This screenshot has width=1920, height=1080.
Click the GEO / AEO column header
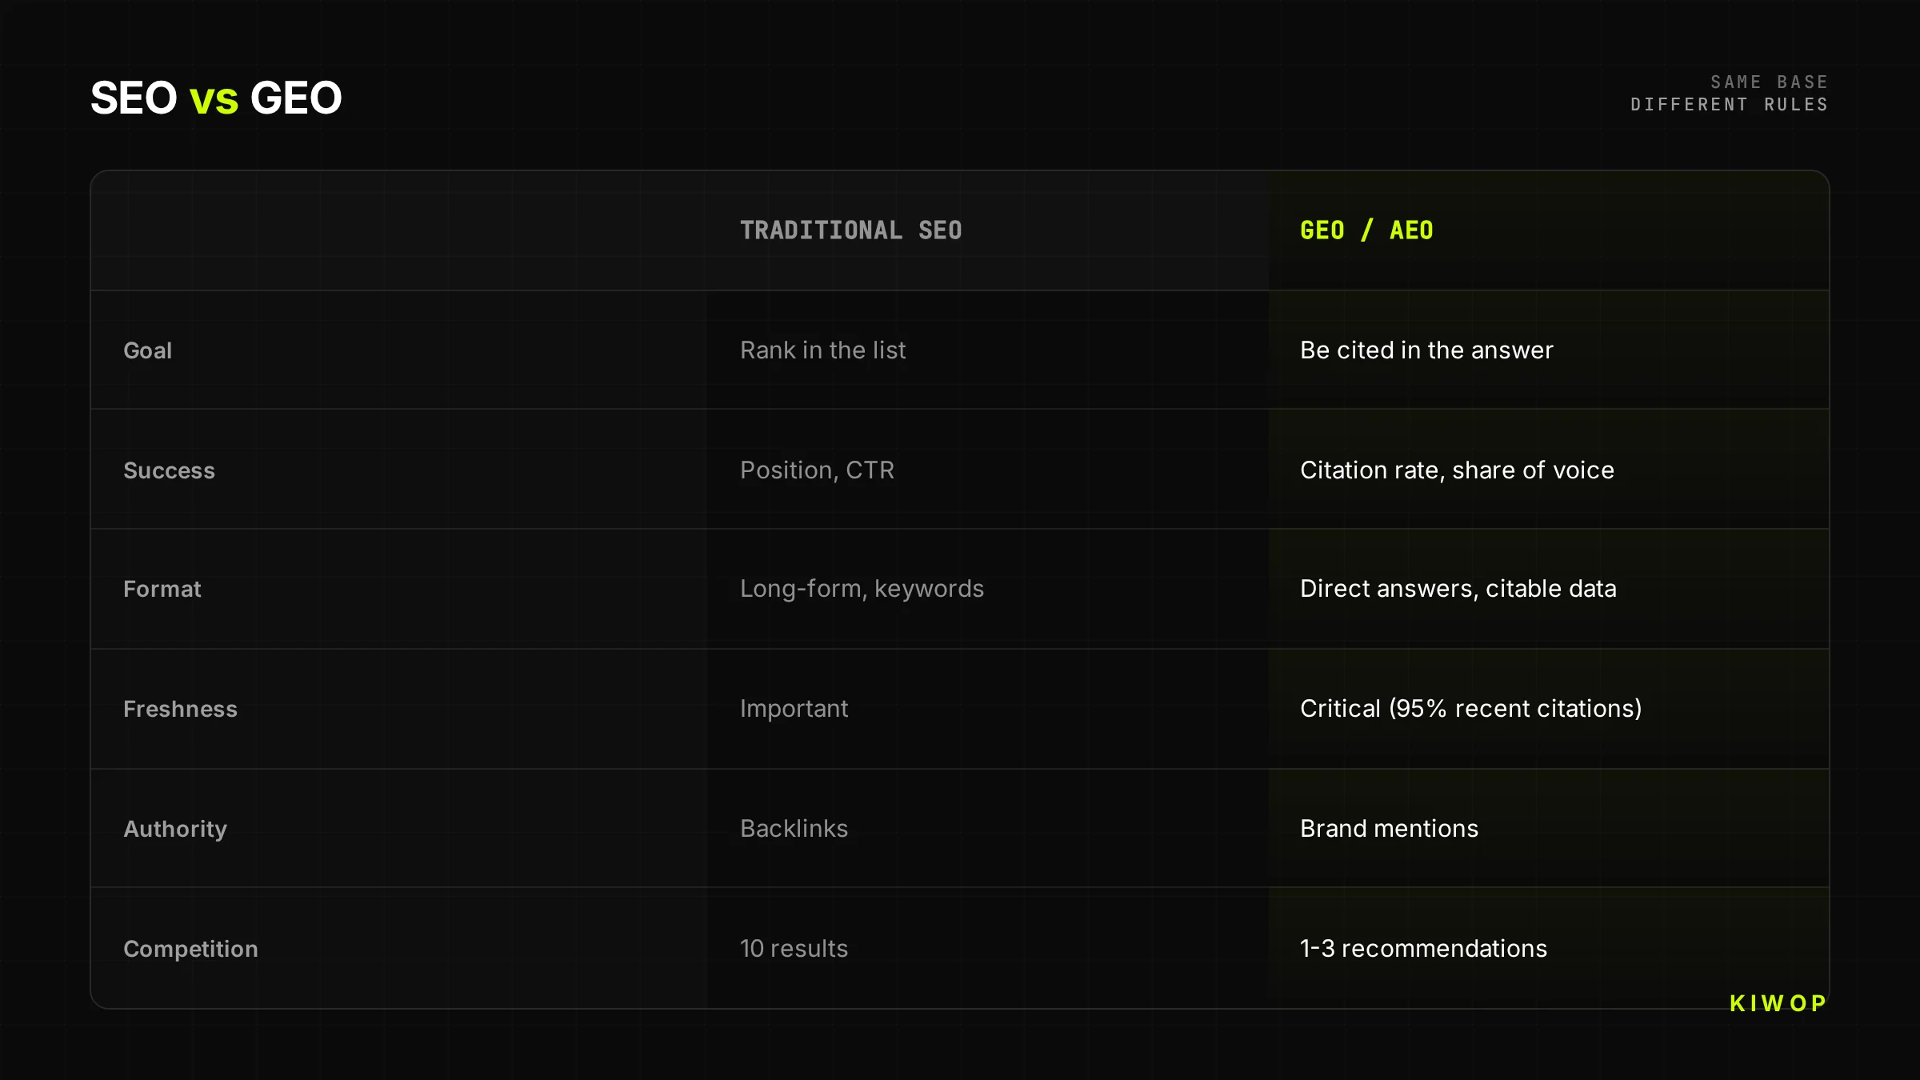(x=1366, y=230)
